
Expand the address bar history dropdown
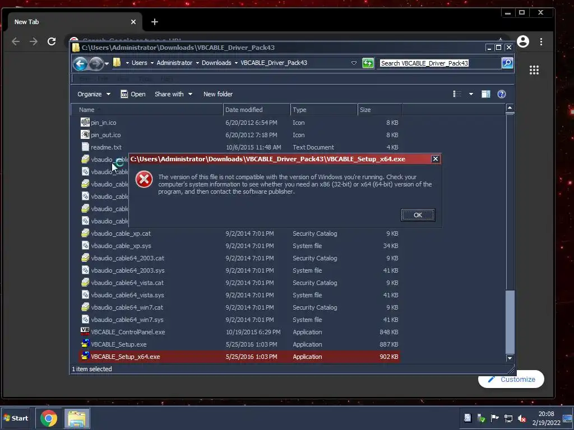point(354,63)
